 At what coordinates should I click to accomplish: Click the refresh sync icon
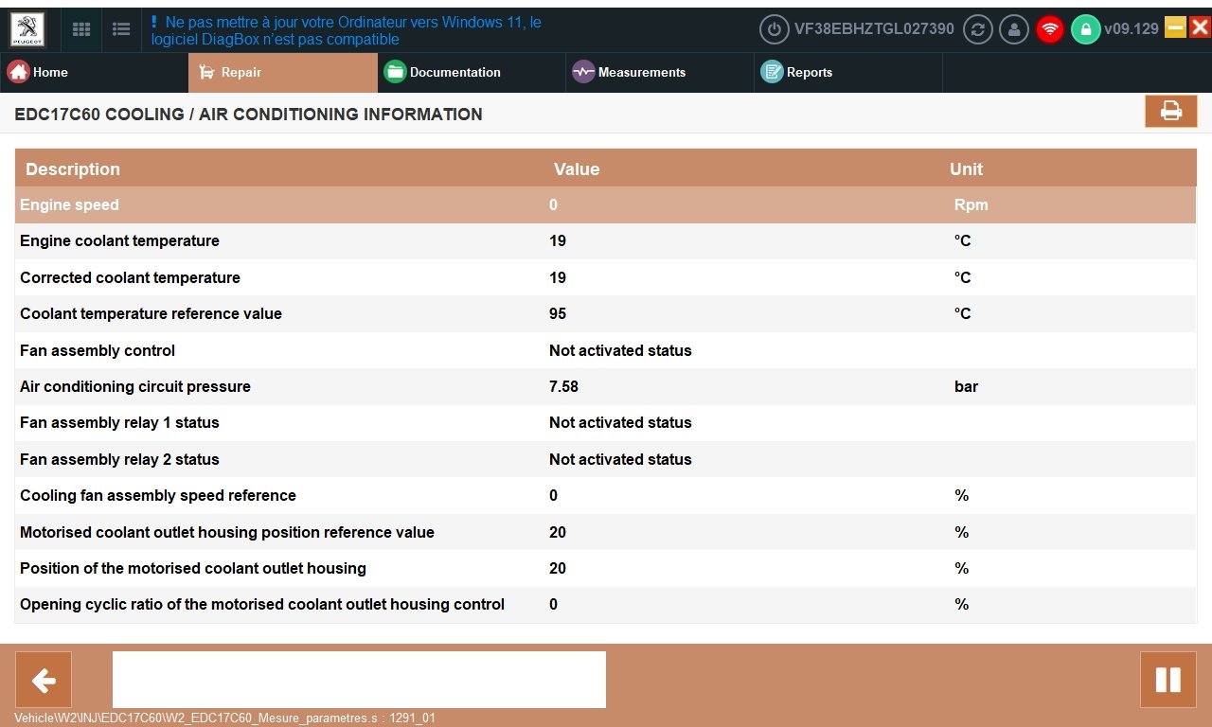pos(978,29)
